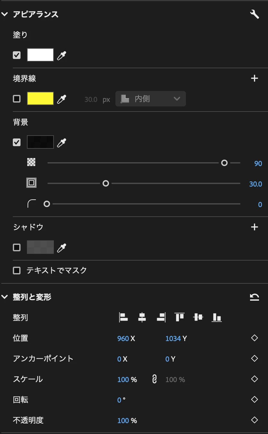Click the テキストでマスク label
The image size is (268, 434).
click(x=57, y=270)
